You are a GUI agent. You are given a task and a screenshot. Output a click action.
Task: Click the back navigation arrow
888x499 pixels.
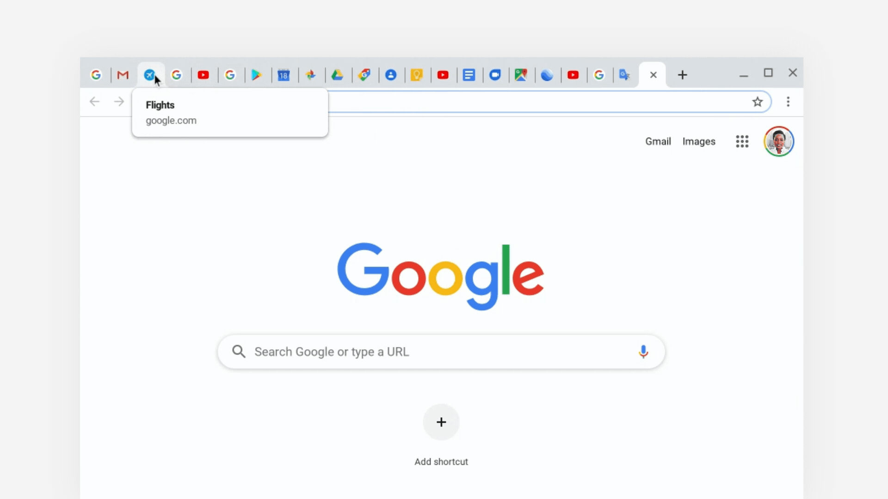pyautogui.click(x=94, y=102)
